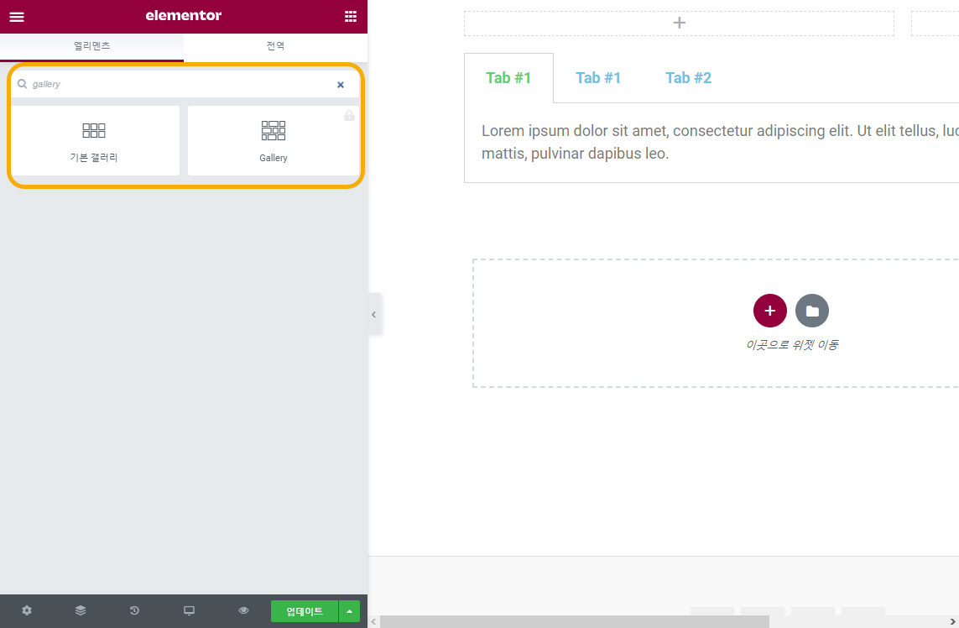Click the lock icon on Gallery widget

click(349, 115)
